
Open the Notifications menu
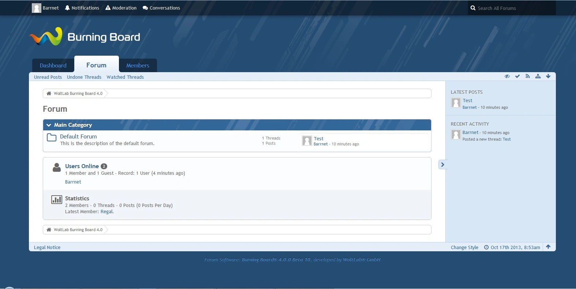click(82, 8)
